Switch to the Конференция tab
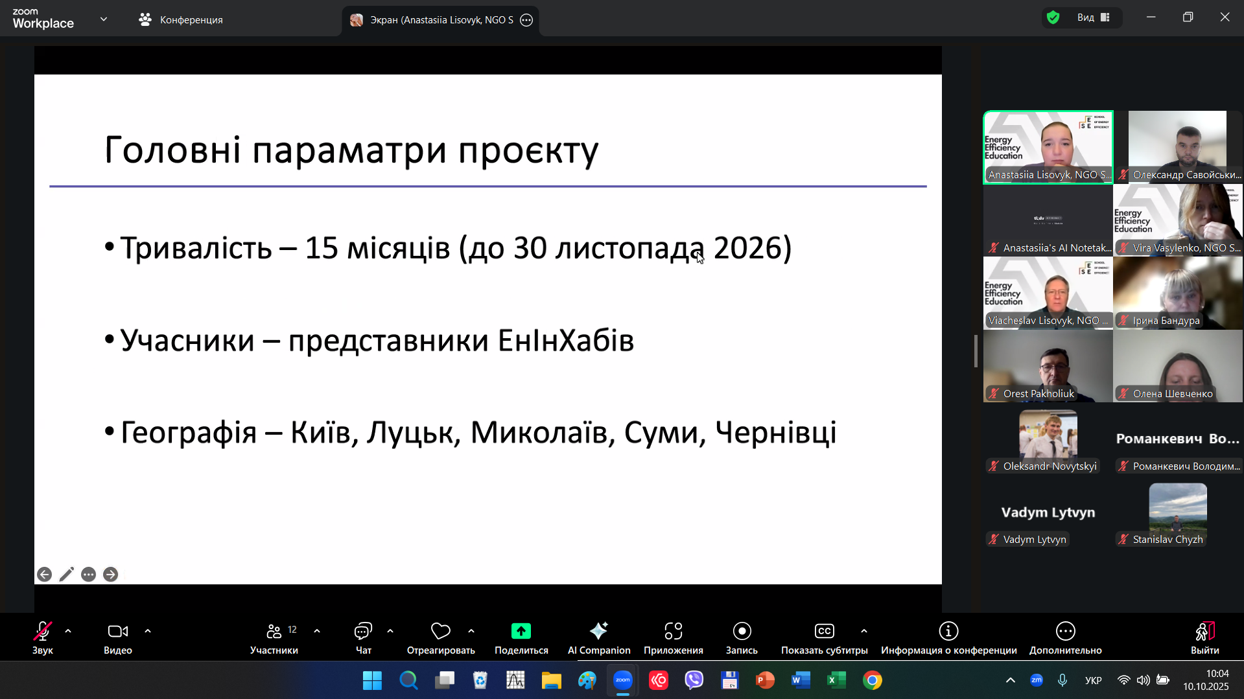 tap(181, 20)
